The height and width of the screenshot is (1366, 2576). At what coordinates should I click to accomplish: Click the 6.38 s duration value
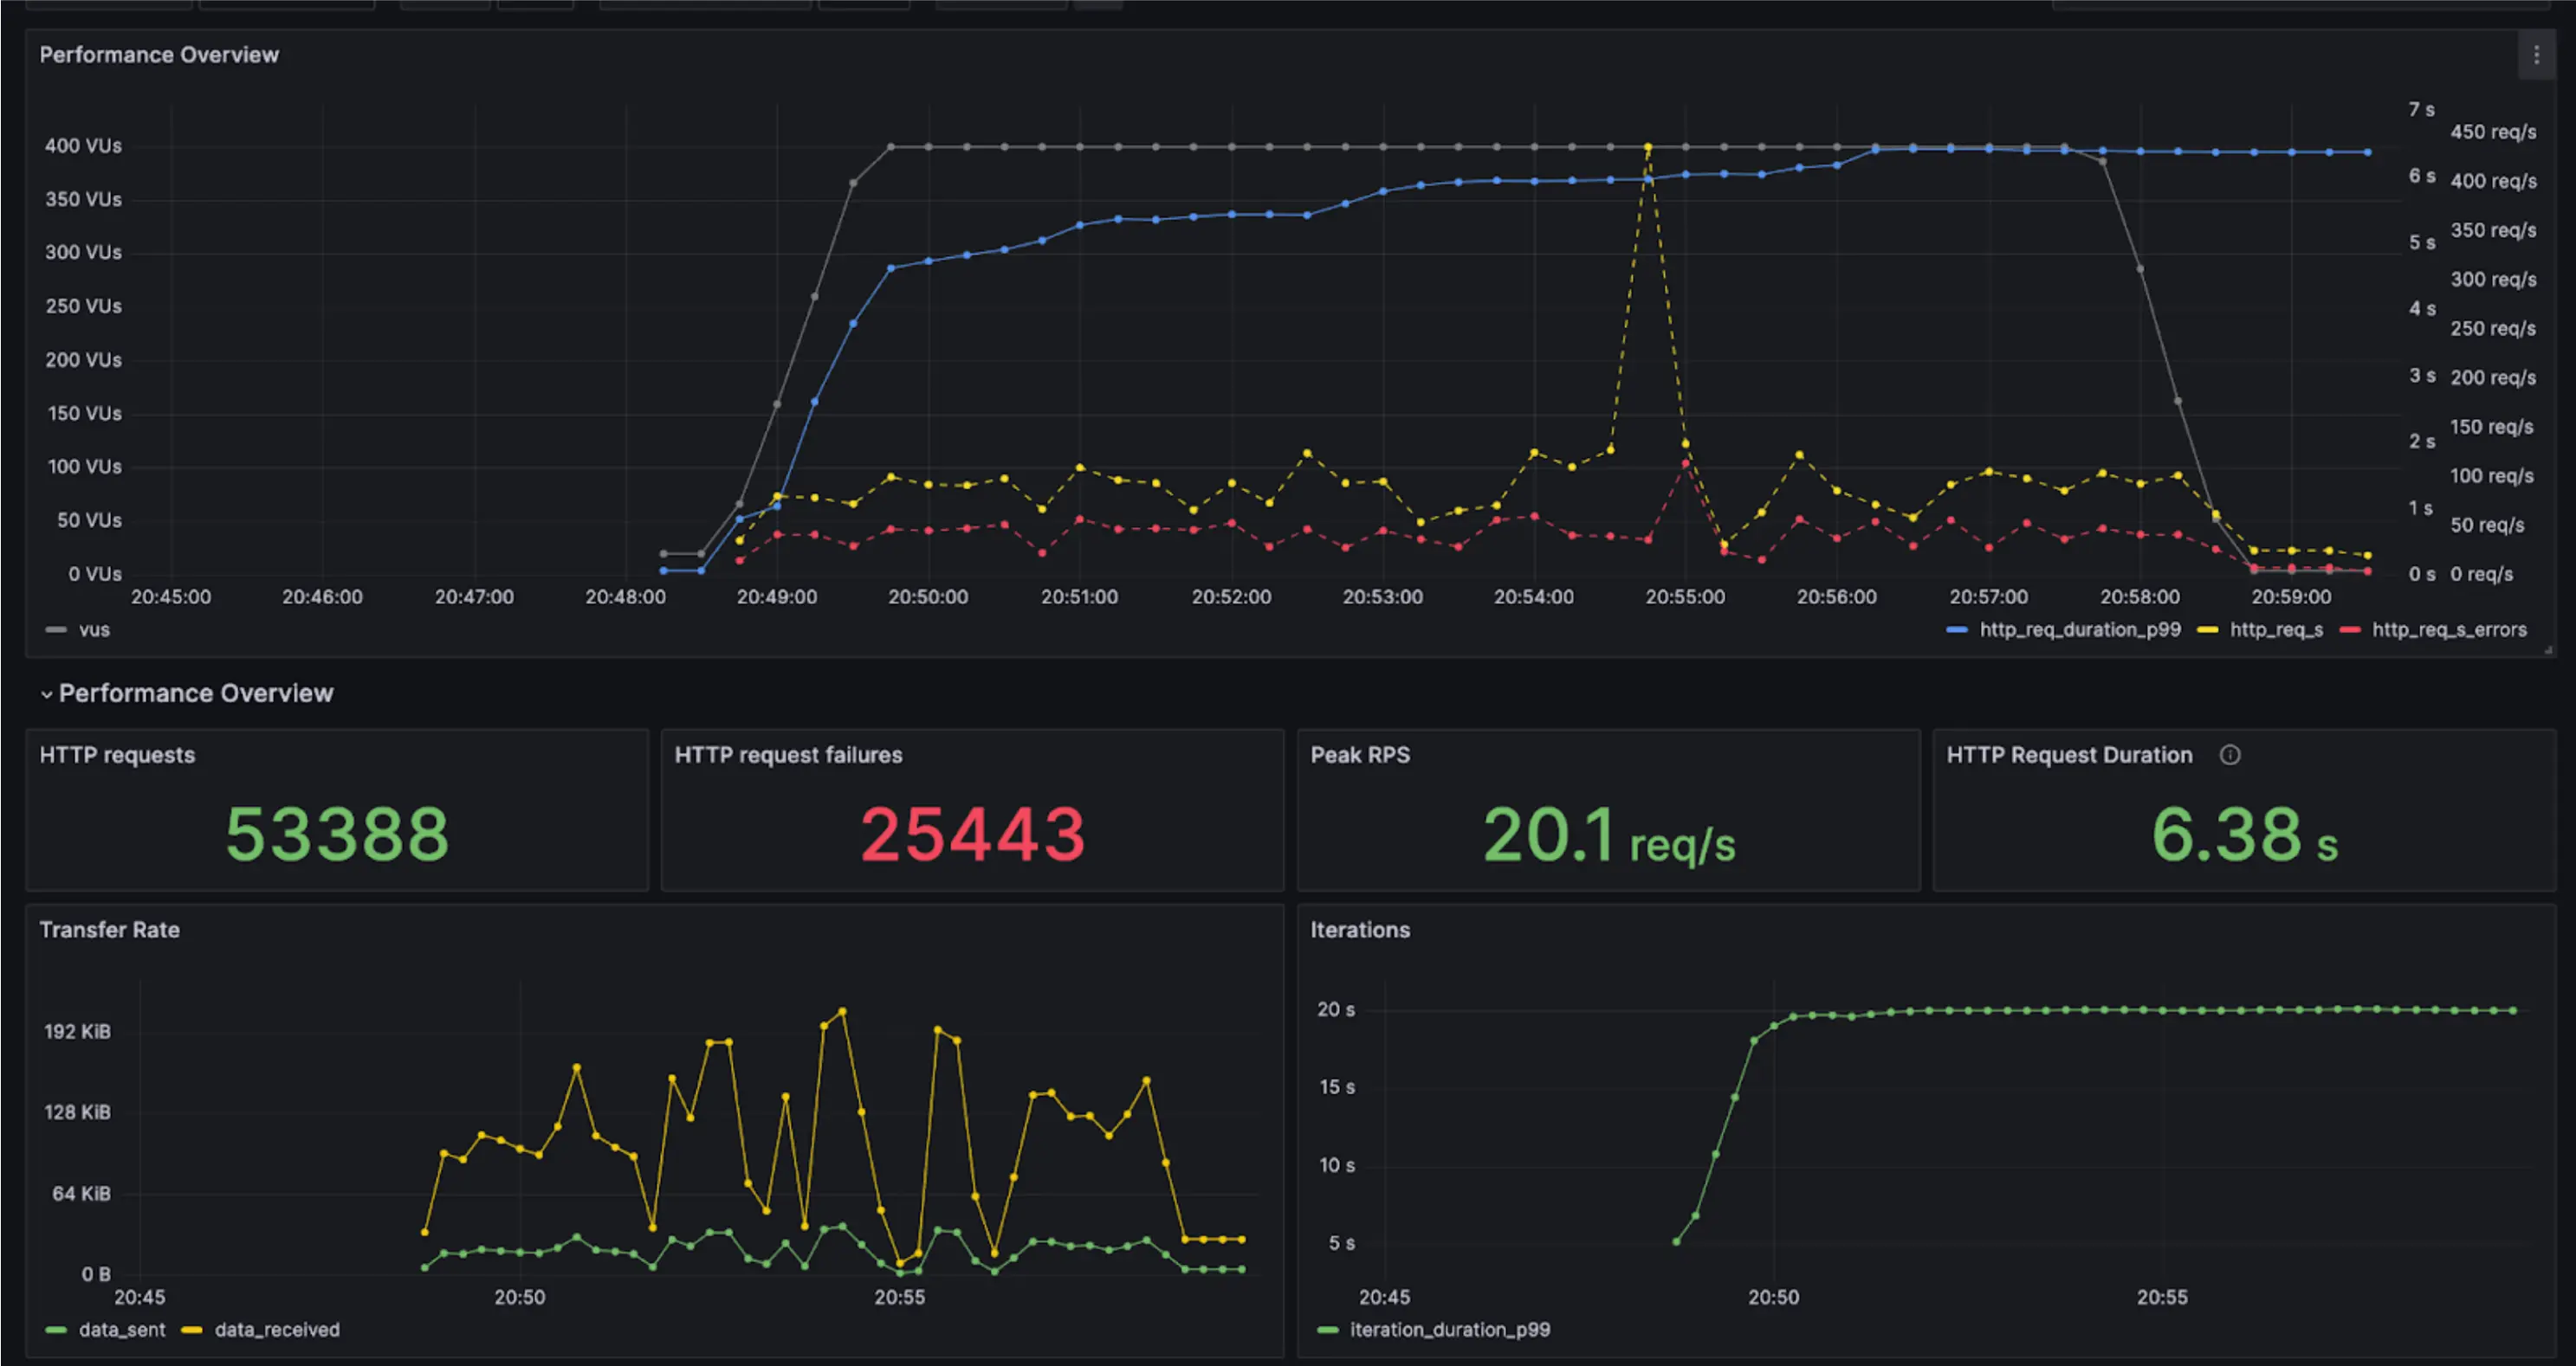coord(2244,836)
